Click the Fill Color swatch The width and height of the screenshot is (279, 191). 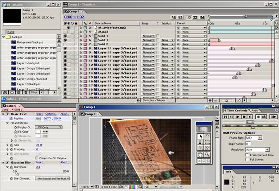pyautogui.click(x=45, y=132)
